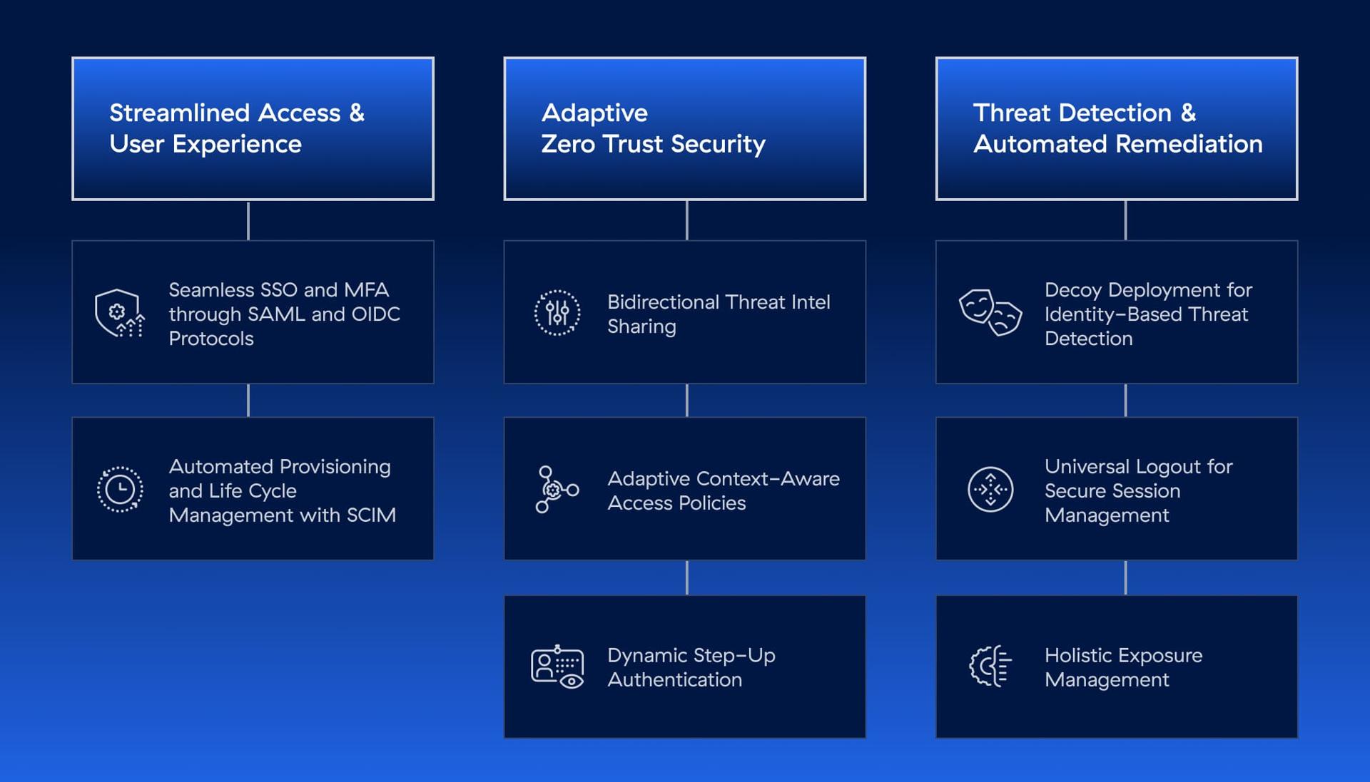The height and width of the screenshot is (782, 1370).
Task: Click the gear icon beside Holistic Exposure
Action: (990, 667)
